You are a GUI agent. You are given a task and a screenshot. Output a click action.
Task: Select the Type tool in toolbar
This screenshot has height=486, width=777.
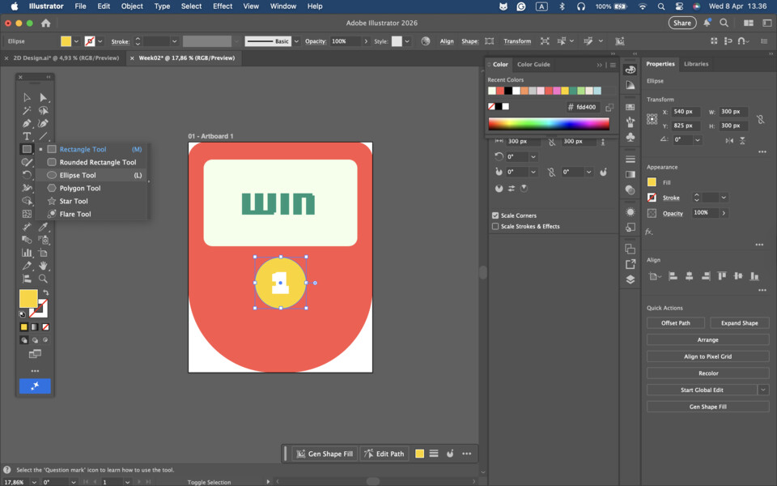[x=27, y=136]
